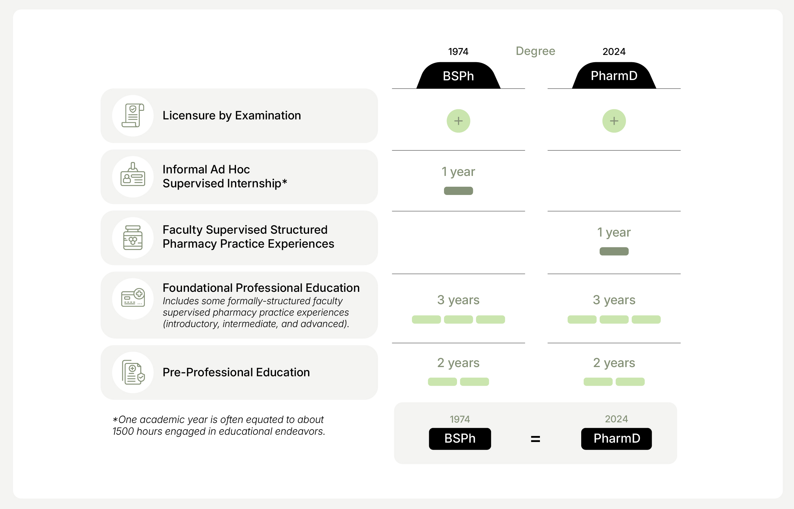Screen dimensions: 794x509
Task: Click the Licensure by Examination scroll icon
Action: point(132,116)
